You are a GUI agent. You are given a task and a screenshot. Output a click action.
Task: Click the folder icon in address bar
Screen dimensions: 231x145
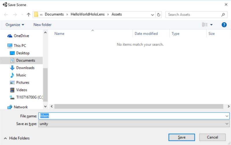coord(36,14)
